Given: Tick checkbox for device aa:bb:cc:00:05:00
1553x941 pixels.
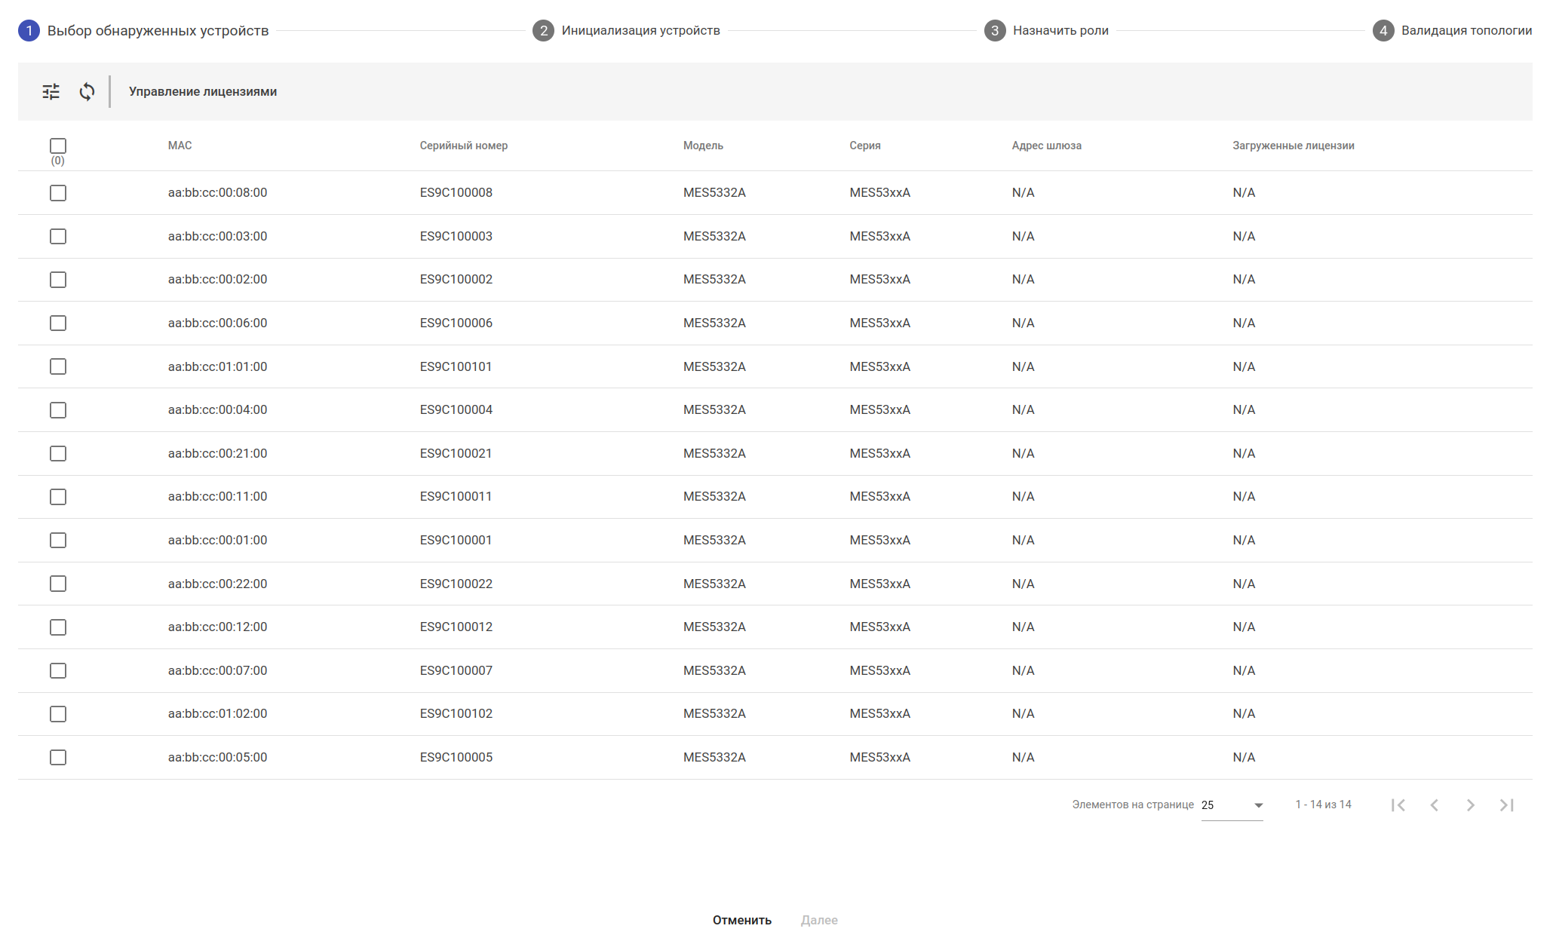Looking at the screenshot, I should (58, 758).
